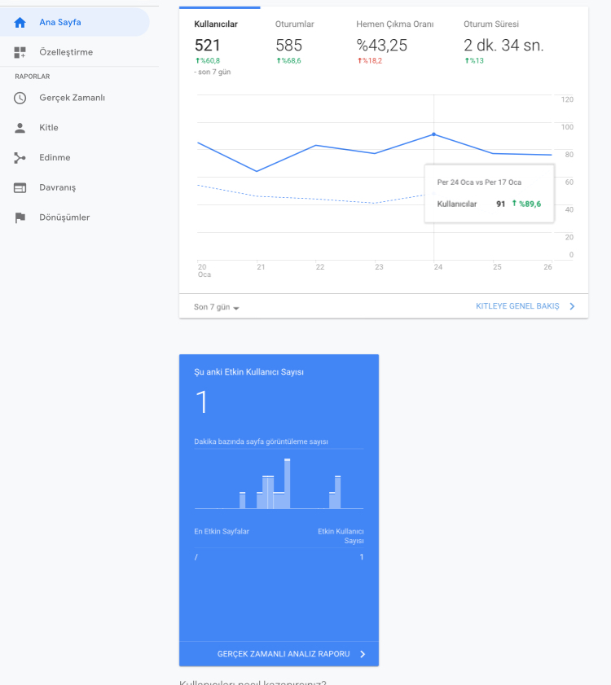Open GERÇEK ZAMANLI ANALIZ RAPORU link
The width and height of the screenshot is (611, 685).
pyautogui.click(x=284, y=654)
